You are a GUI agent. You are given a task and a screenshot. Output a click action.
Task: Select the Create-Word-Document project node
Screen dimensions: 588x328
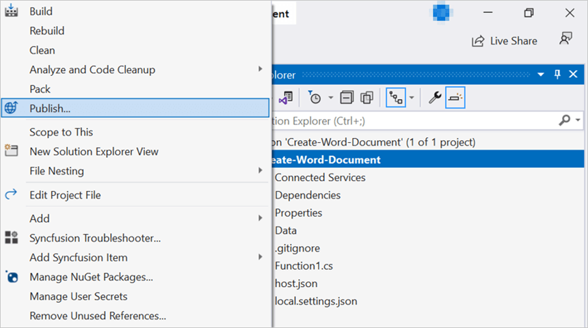click(x=428, y=160)
